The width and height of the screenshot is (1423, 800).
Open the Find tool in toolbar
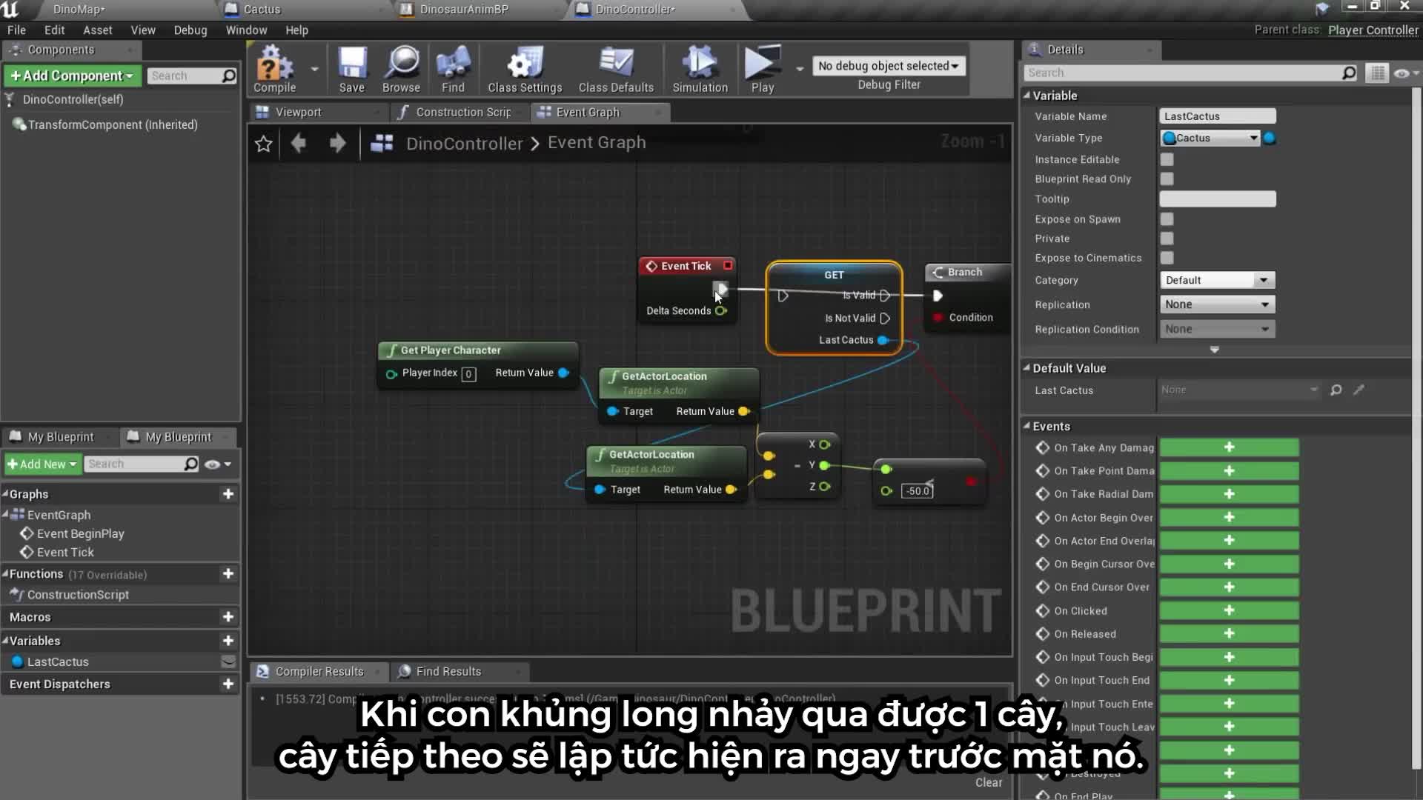(453, 69)
